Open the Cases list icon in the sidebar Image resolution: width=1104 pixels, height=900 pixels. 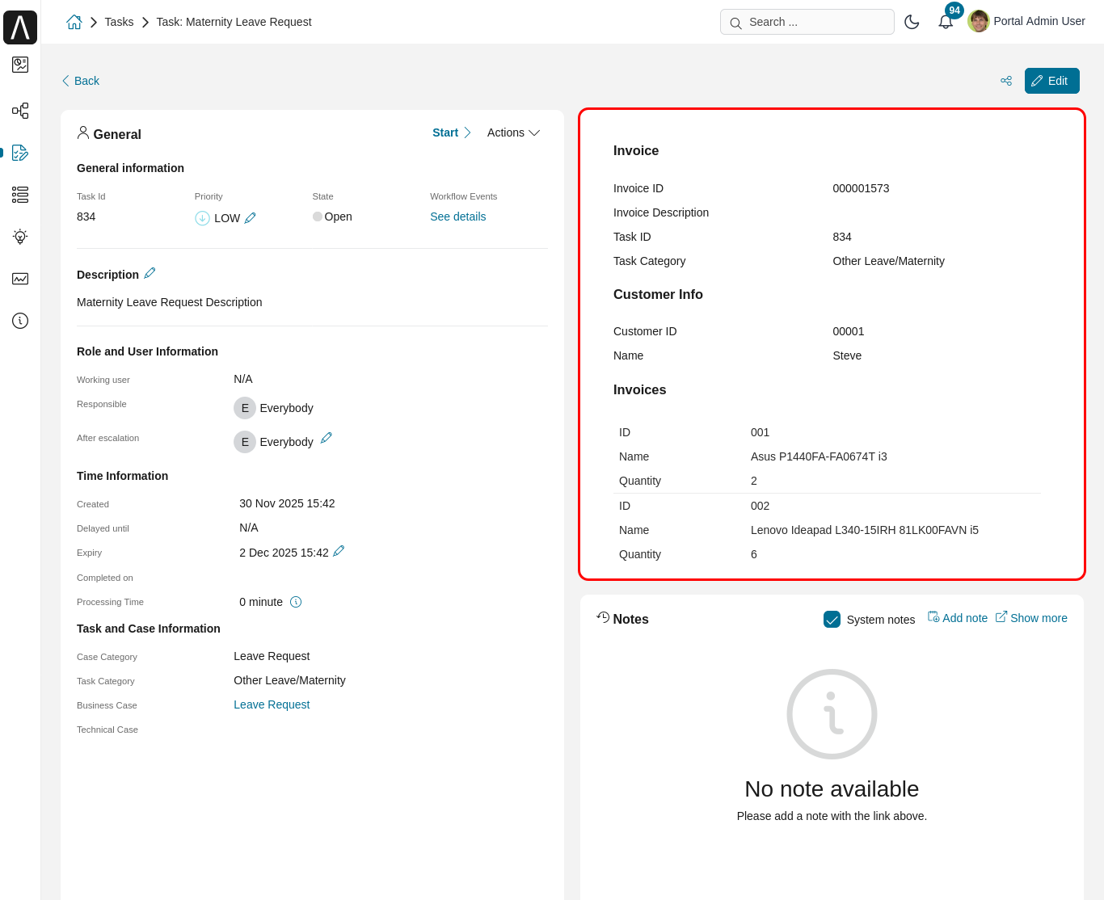pyautogui.click(x=19, y=195)
